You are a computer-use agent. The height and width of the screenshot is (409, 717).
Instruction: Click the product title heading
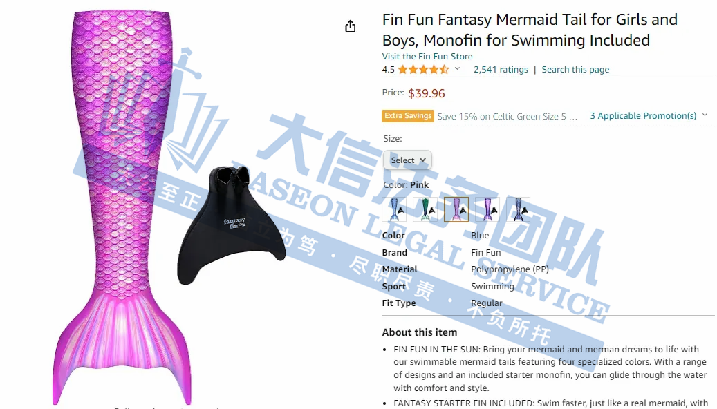point(530,30)
